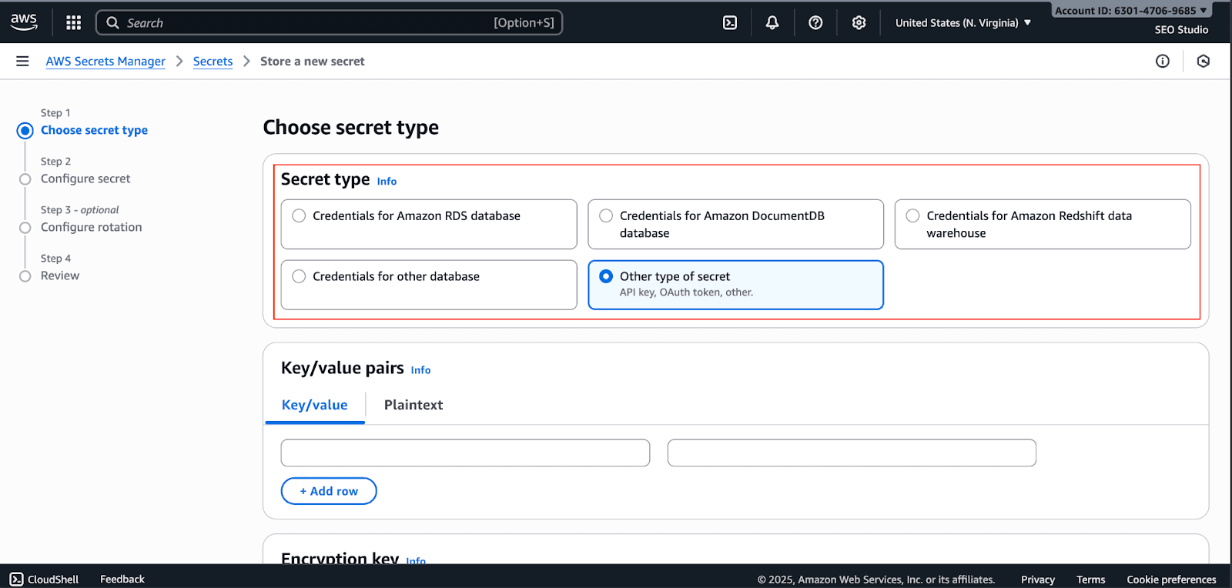Open the services grid menu icon
Screen dimensions: 1232x588
(x=74, y=22)
